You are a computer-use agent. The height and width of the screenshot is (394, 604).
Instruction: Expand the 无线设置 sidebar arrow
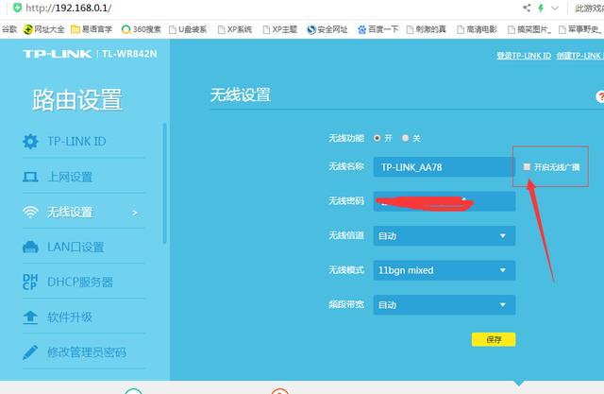click(x=134, y=213)
